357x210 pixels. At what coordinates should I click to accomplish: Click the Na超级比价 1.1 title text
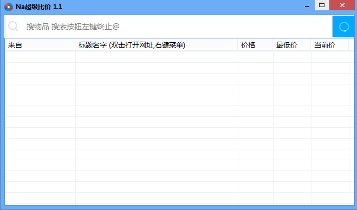click(39, 7)
